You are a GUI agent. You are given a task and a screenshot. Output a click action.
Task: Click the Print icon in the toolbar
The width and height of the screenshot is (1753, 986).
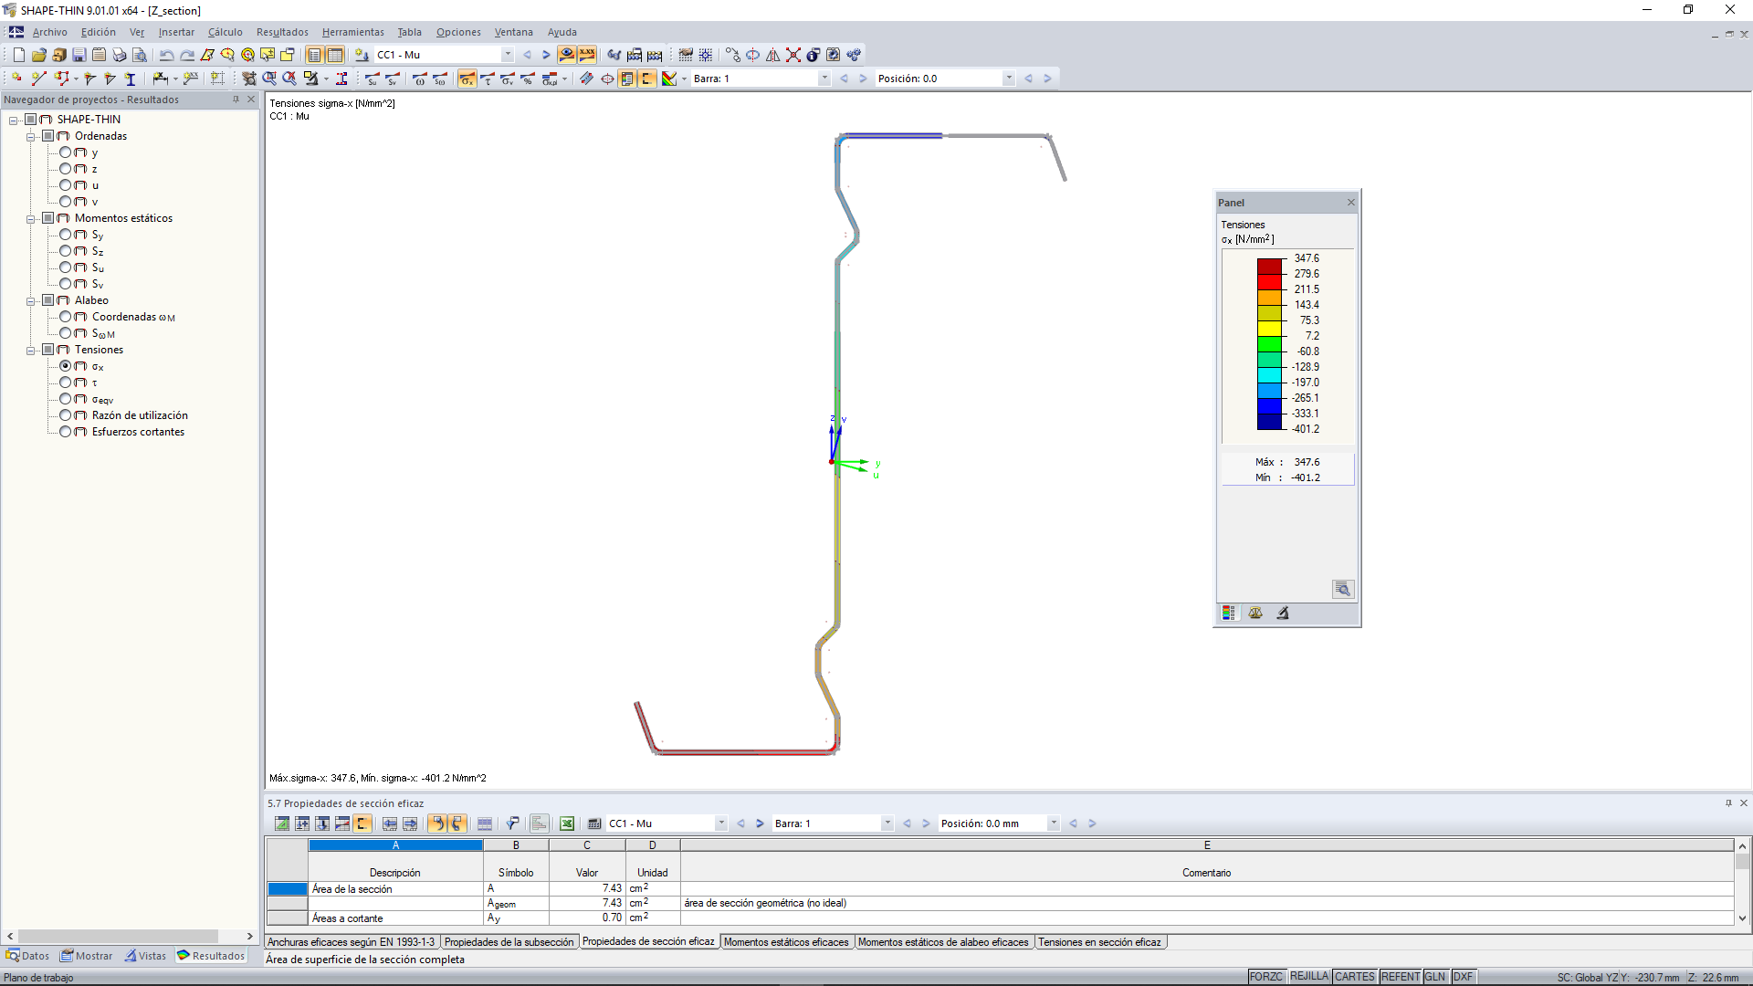pyautogui.click(x=119, y=55)
